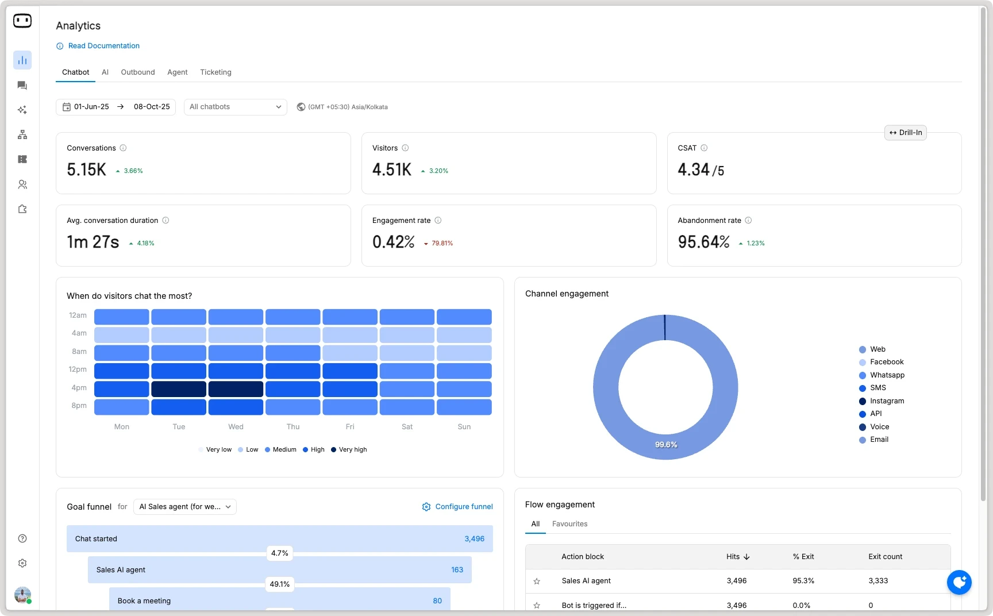
Task: Open the date range picker
Action: click(115, 107)
